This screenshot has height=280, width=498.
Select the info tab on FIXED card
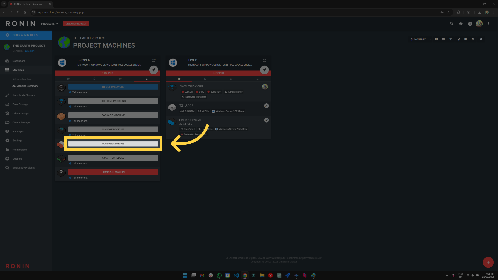(179, 79)
